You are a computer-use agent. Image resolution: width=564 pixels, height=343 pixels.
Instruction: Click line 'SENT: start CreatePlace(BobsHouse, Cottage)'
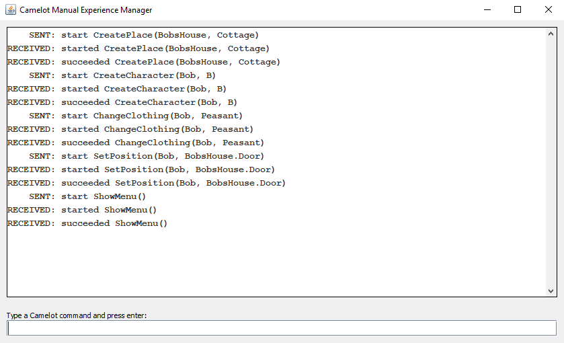[144, 35]
